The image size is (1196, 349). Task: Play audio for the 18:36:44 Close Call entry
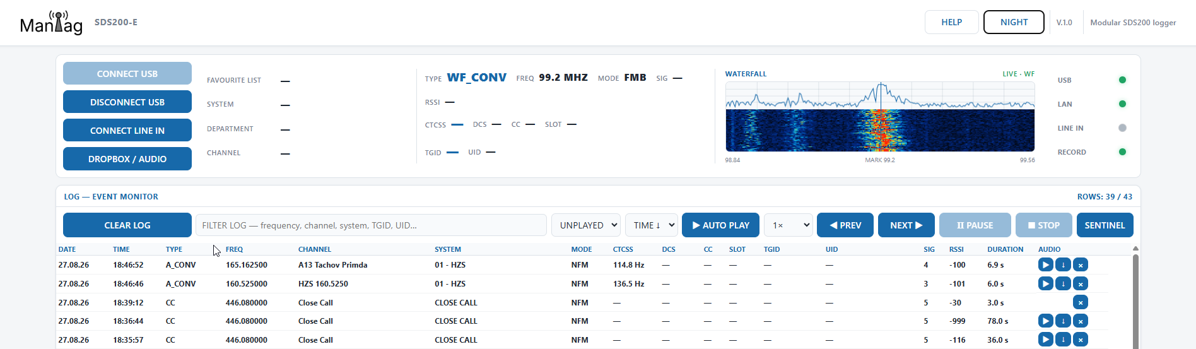point(1045,321)
